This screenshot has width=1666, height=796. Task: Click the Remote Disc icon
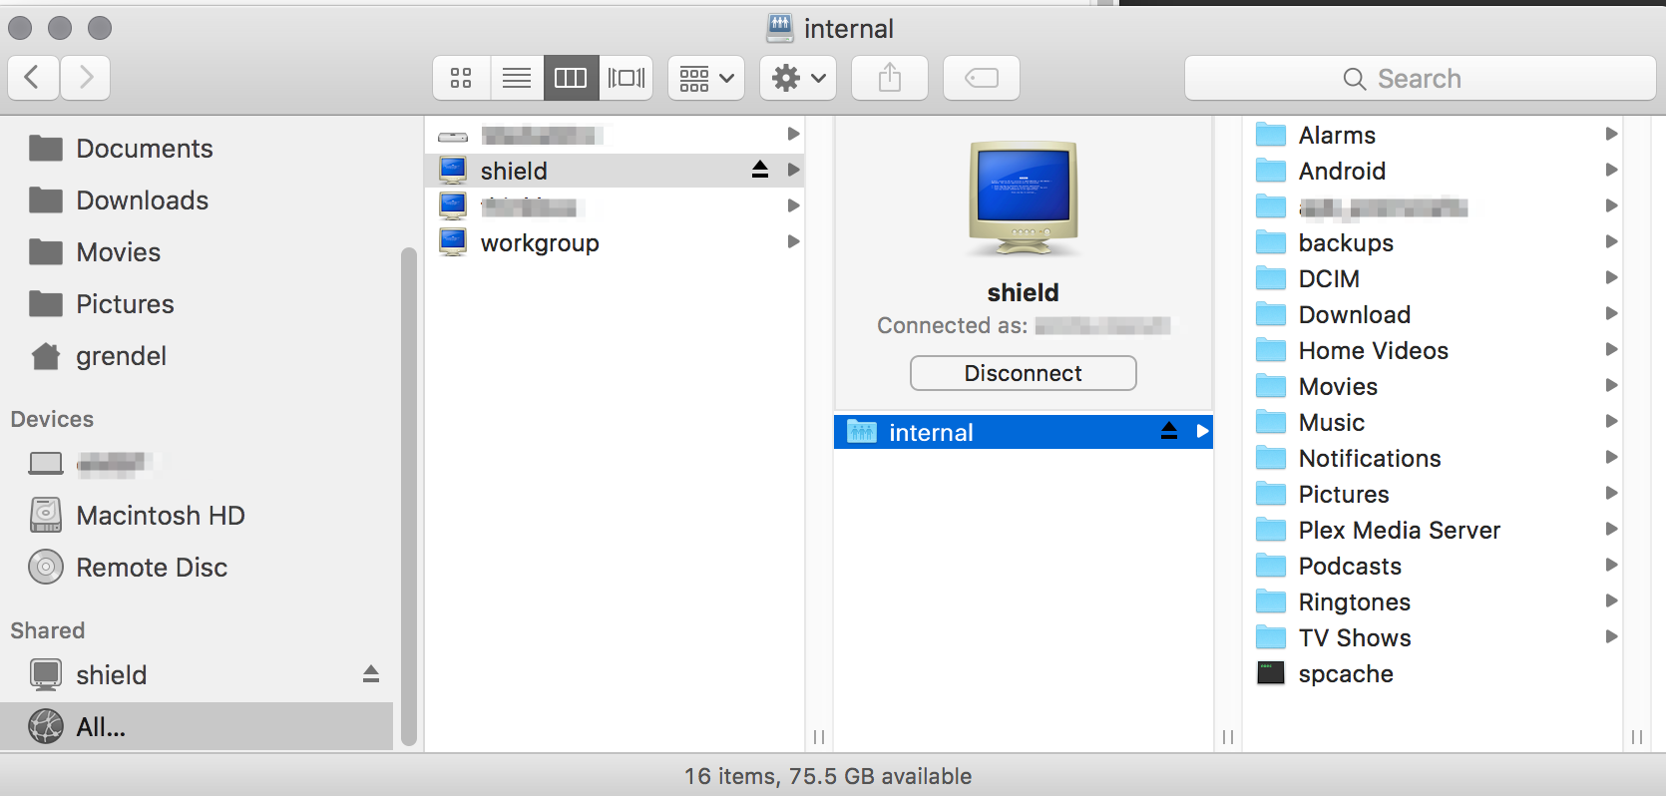[x=46, y=568]
